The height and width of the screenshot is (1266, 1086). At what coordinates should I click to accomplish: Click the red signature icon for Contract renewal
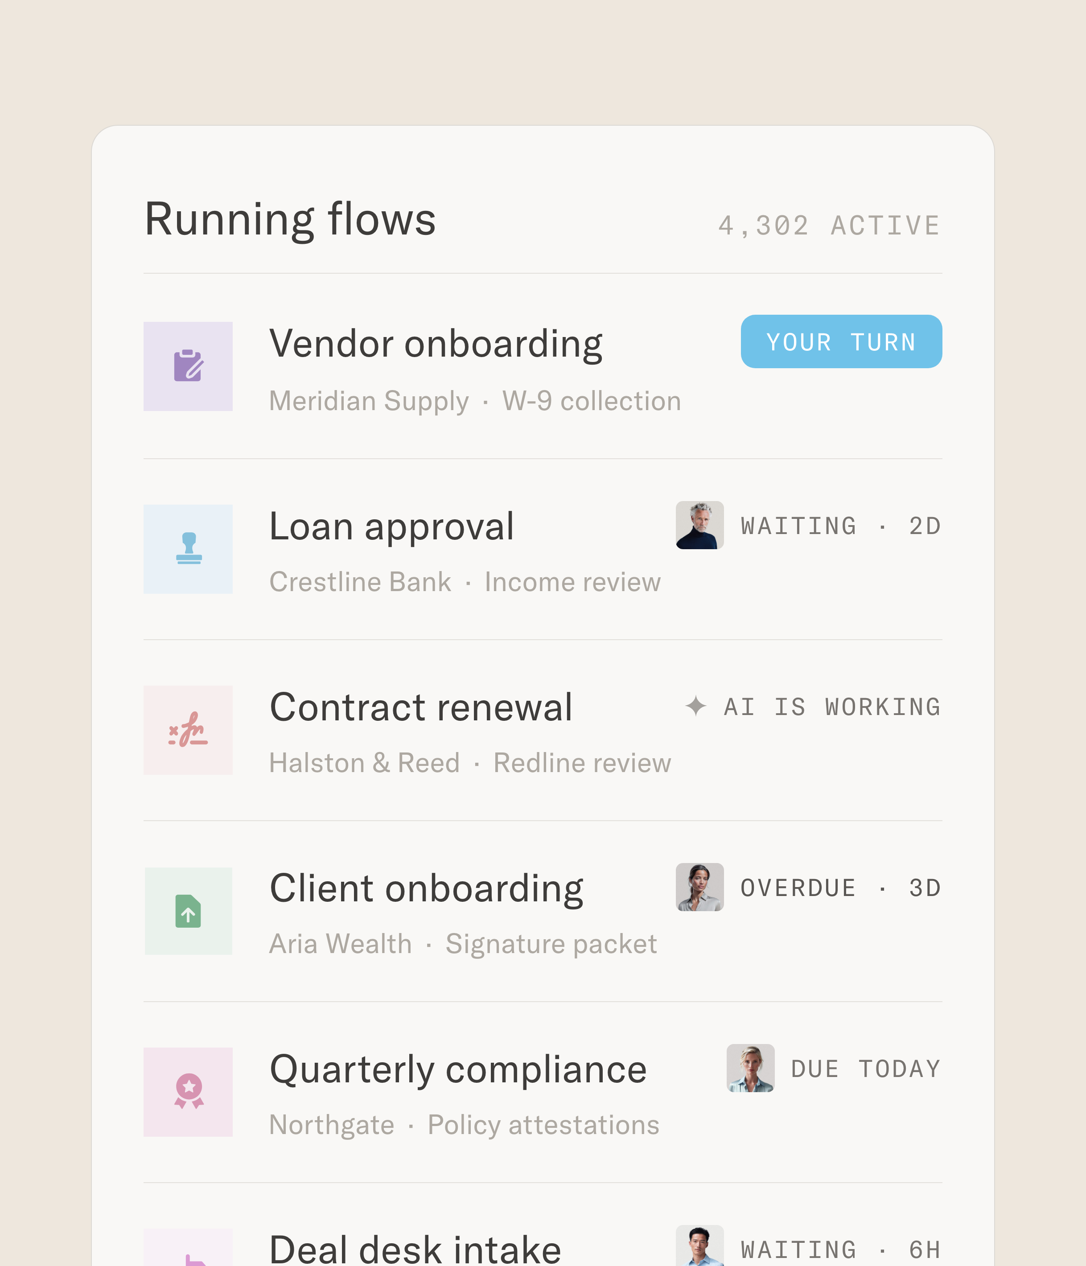(x=188, y=730)
